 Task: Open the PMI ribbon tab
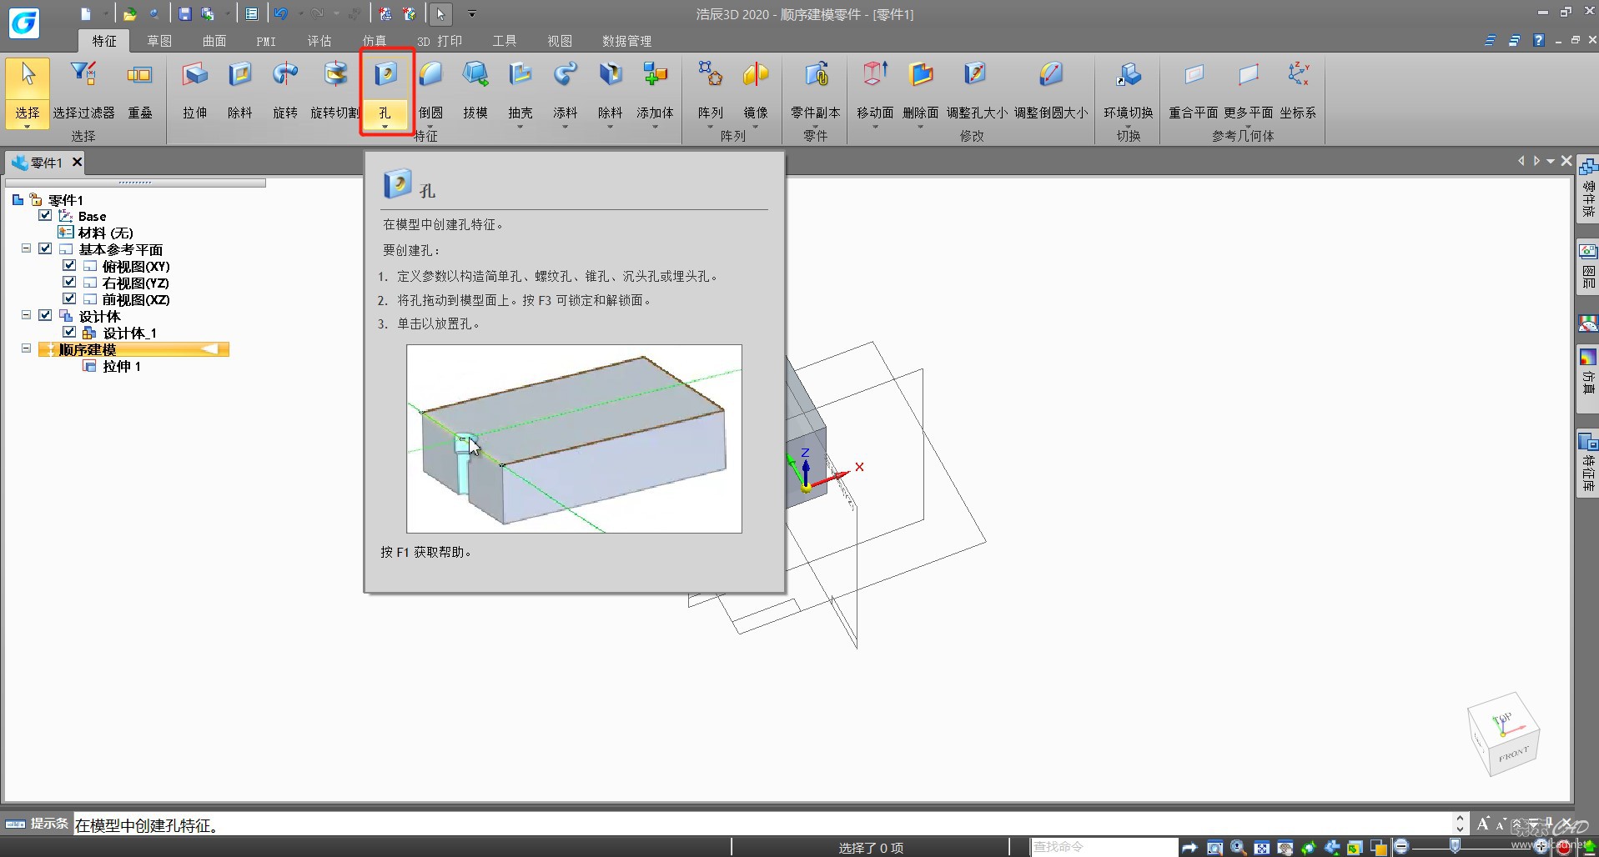point(266,41)
